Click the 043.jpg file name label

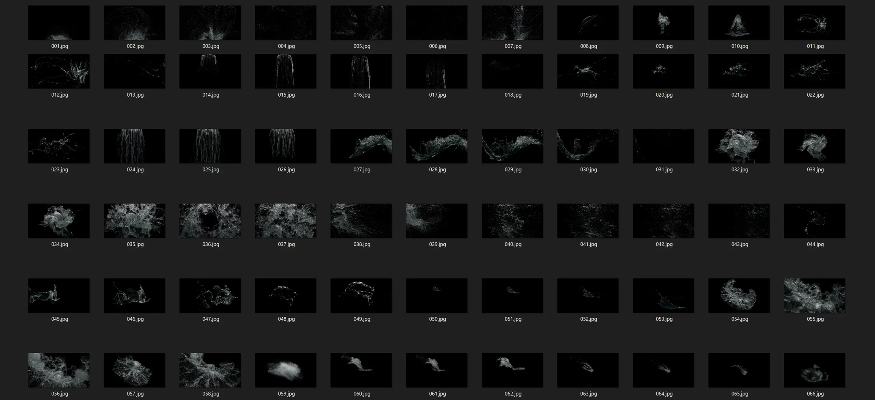click(739, 244)
